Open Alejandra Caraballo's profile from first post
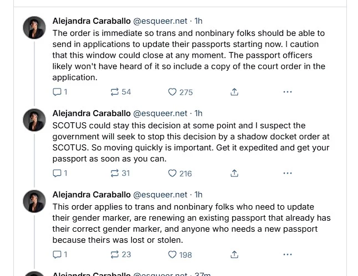Screen dimensions: 358x276 coord(91,21)
